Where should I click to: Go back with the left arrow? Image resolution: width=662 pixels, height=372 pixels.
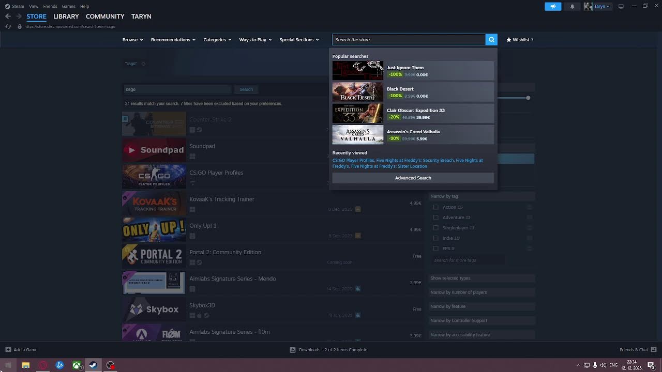pos(8,17)
